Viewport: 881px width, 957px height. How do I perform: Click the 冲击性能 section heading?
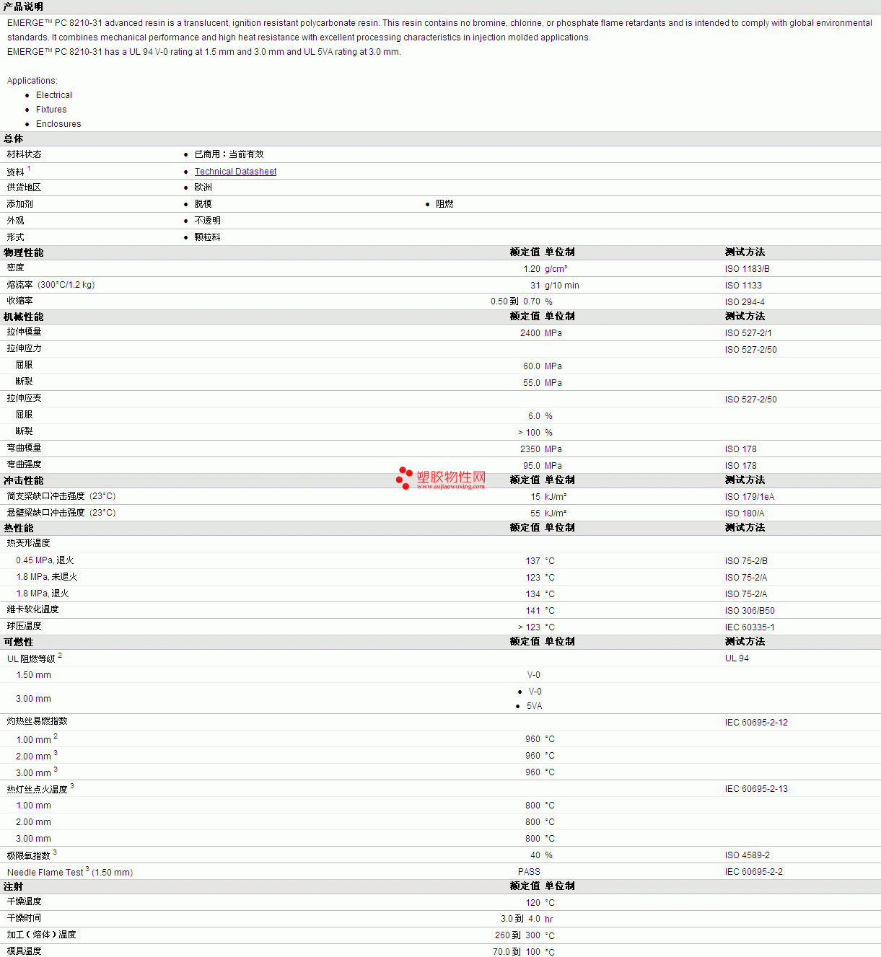point(24,480)
